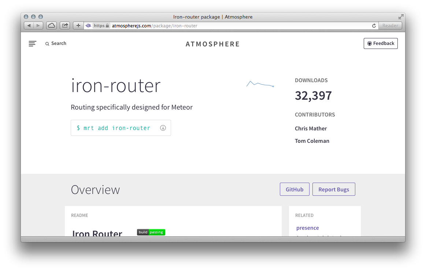This screenshot has height=271, width=426.
Task: Click the iCloud tabs cloud icon
Action: tap(51, 26)
